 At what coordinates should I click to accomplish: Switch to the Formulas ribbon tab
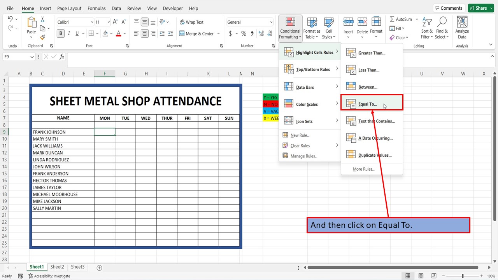point(96,8)
